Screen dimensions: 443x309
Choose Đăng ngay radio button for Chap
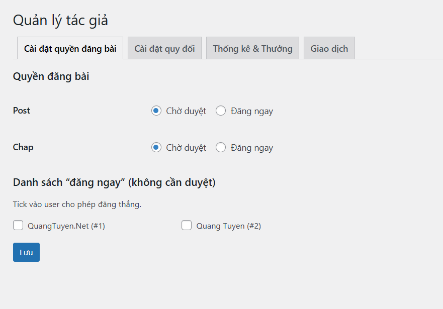pyautogui.click(x=221, y=148)
